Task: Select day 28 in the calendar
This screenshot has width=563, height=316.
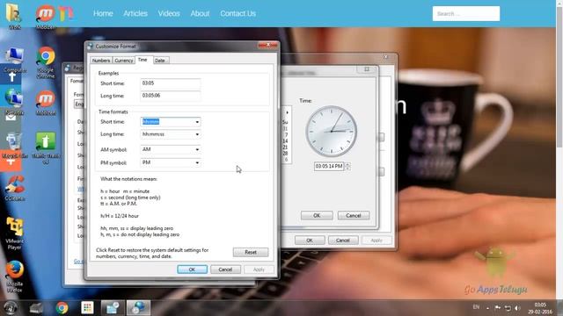Action: [285, 154]
